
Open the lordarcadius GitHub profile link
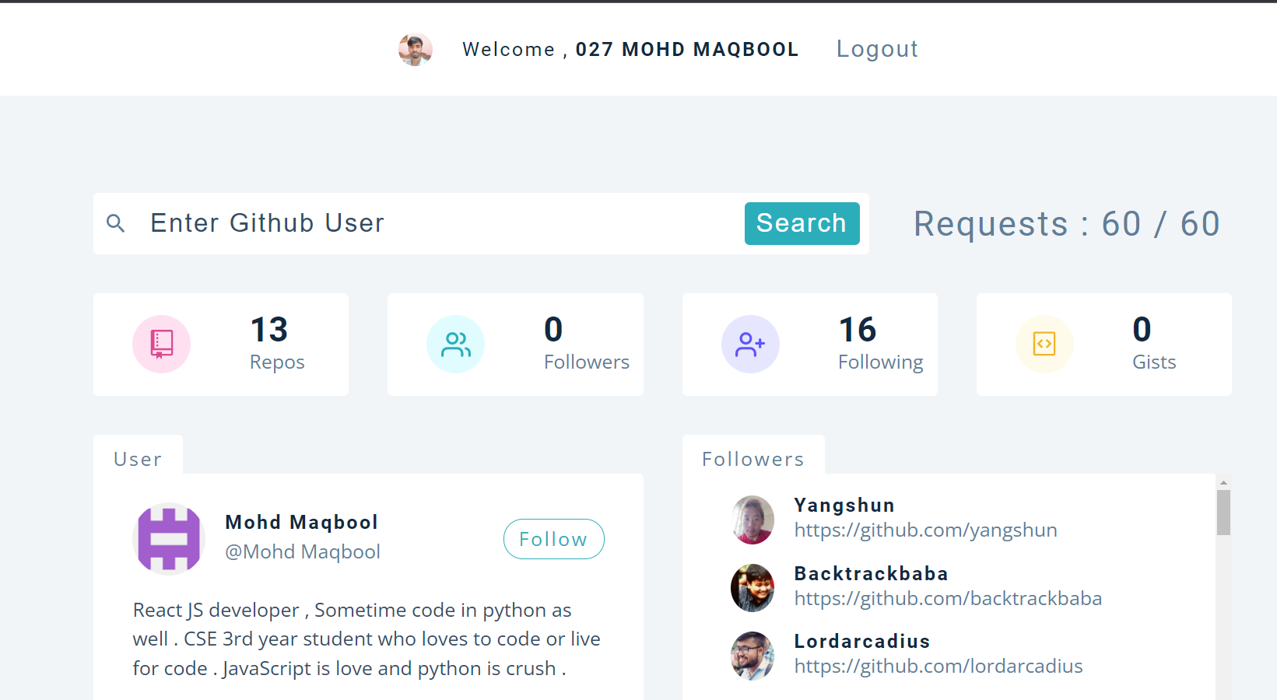point(938,667)
